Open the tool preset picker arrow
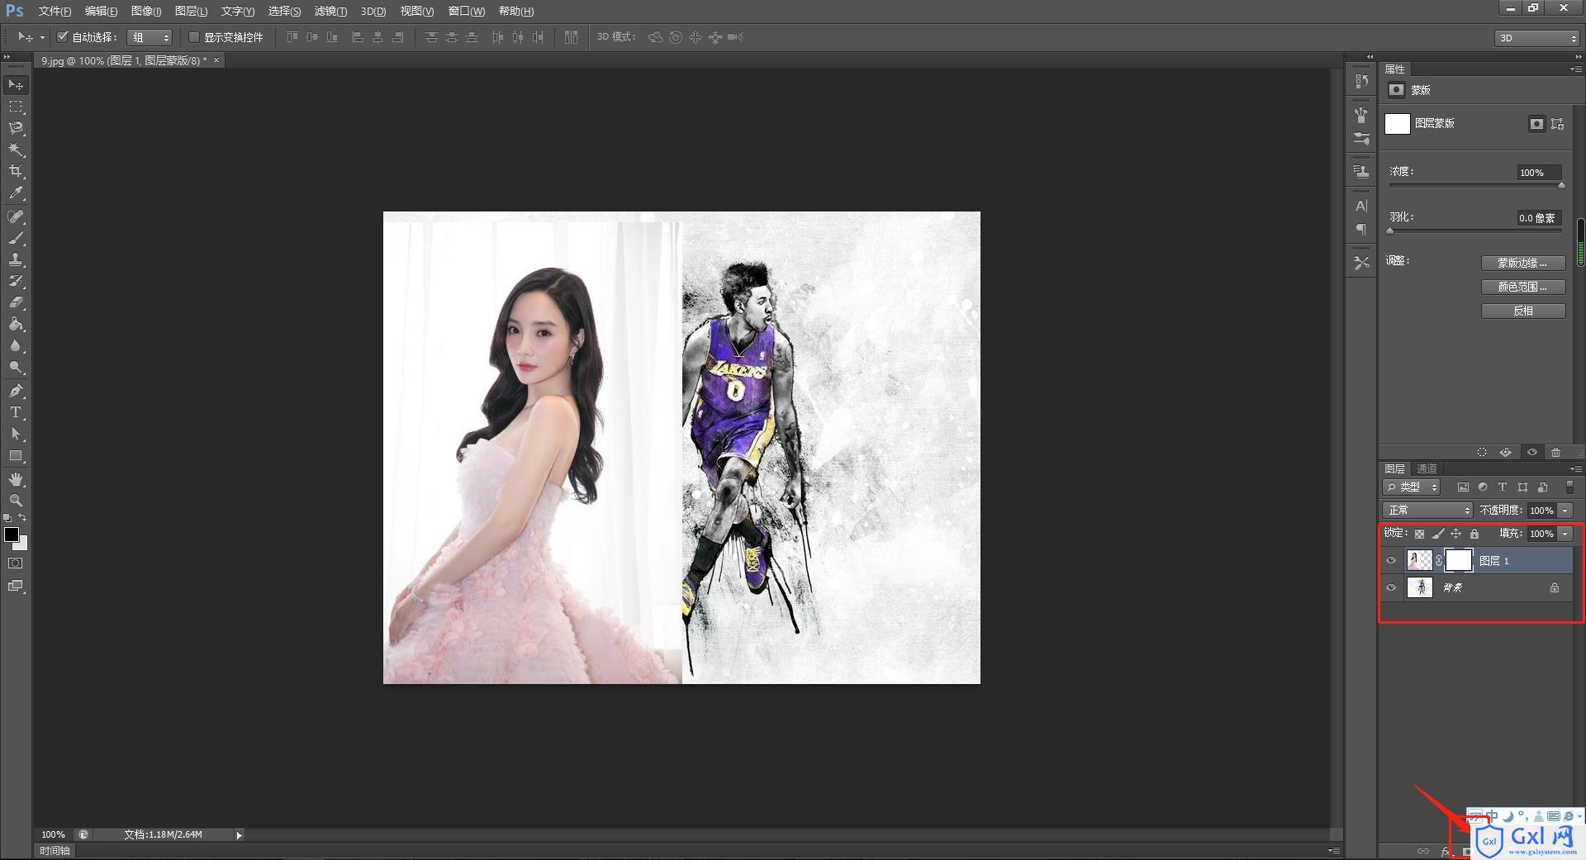 point(42,37)
